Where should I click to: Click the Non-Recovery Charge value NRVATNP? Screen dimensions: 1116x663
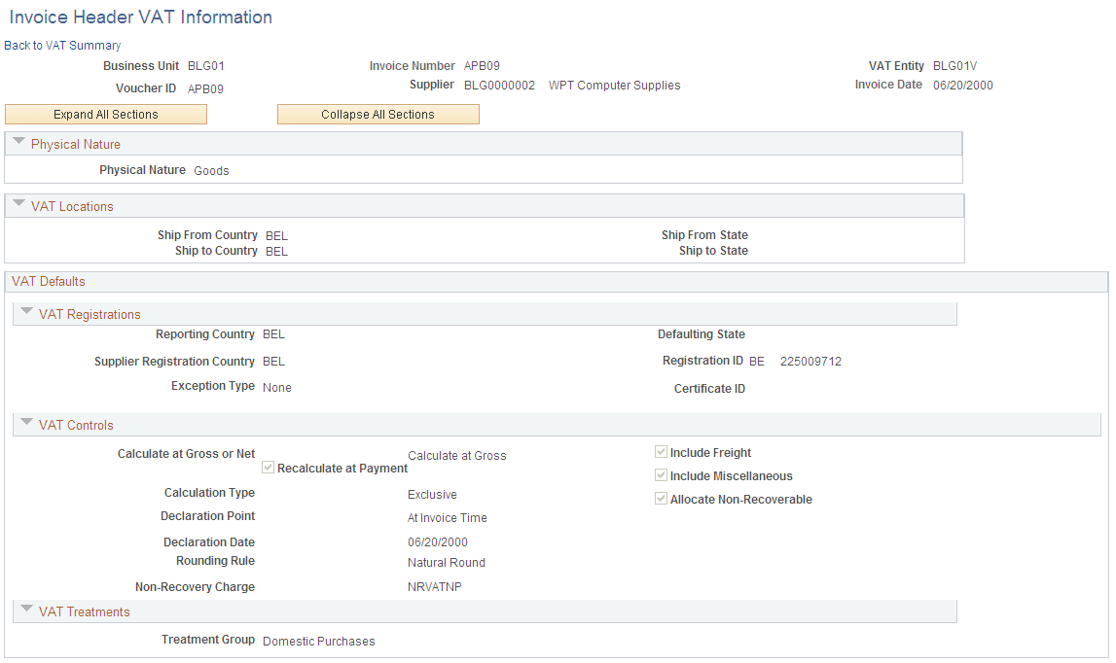[x=435, y=586]
